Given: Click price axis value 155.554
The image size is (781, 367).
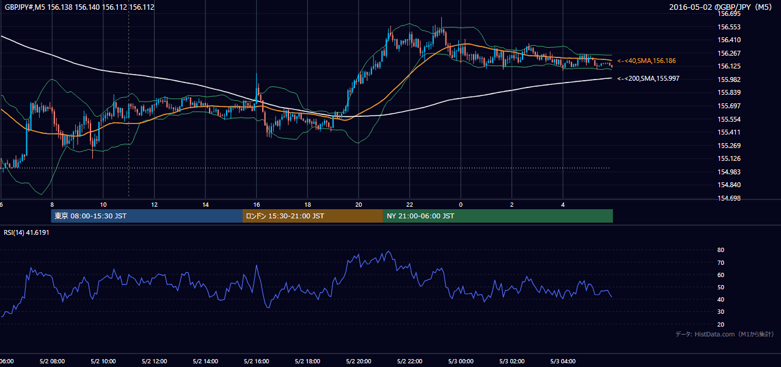Looking at the screenshot, I should (x=729, y=119).
